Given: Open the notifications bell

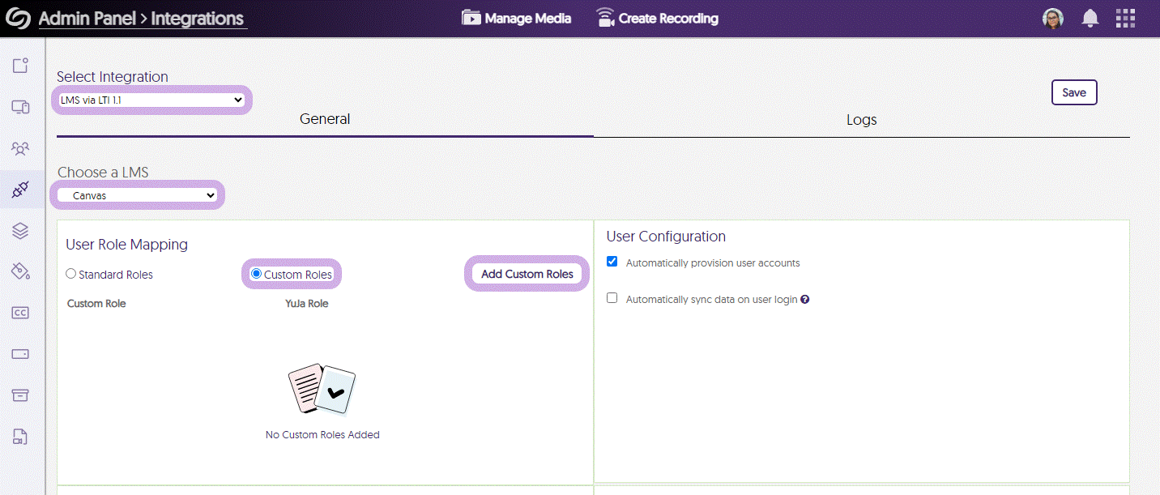Looking at the screenshot, I should point(1090,19).
